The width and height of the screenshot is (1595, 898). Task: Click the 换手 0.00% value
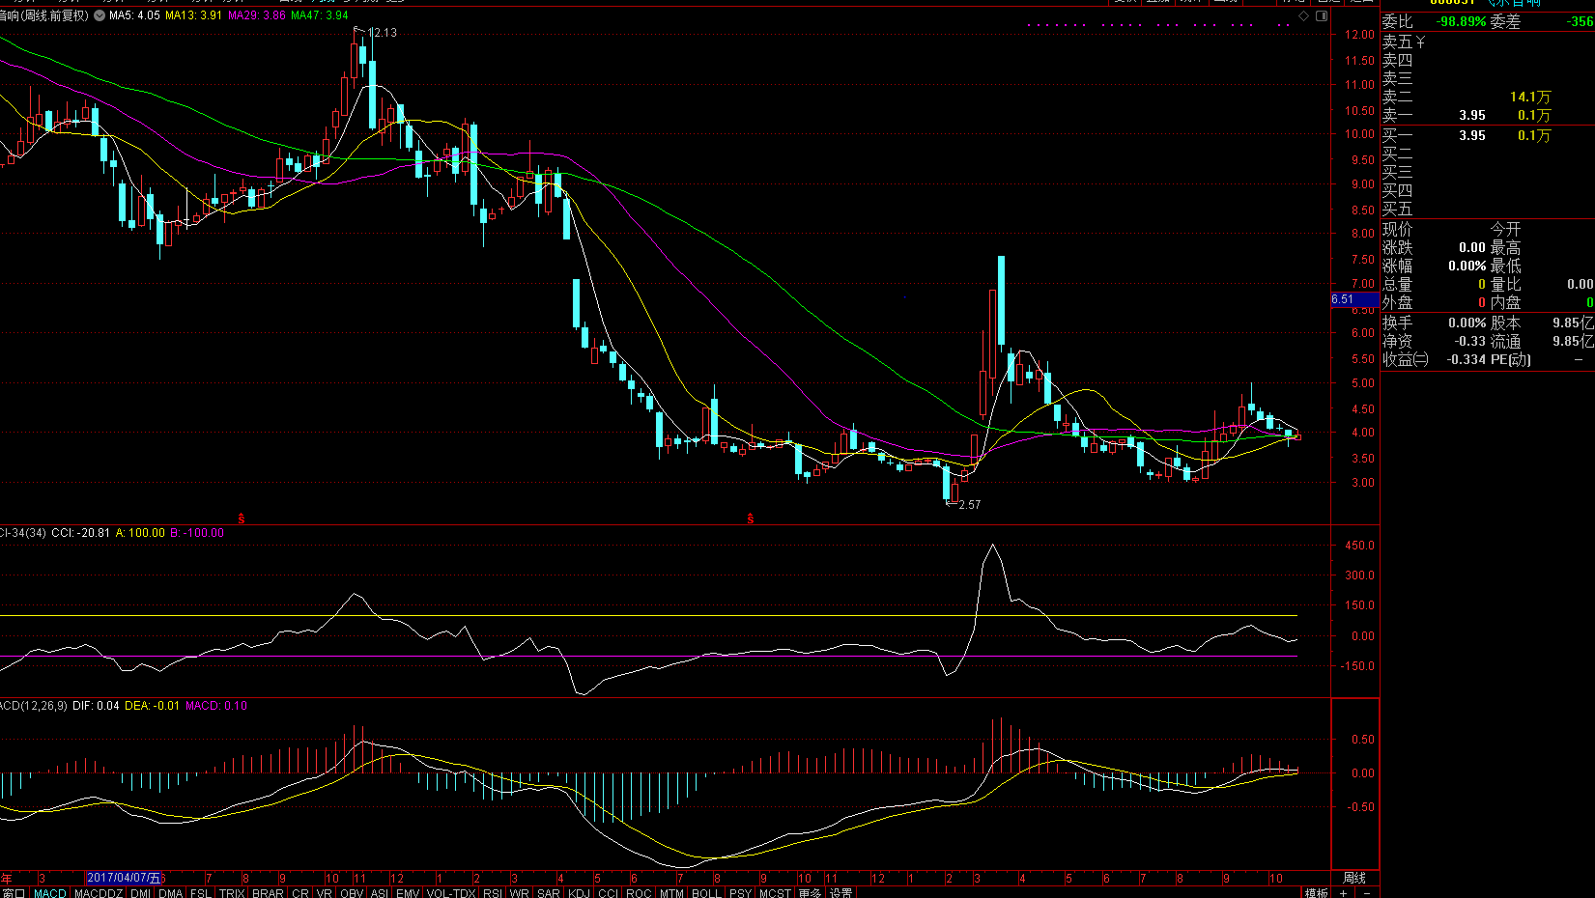coord(1467,323)
